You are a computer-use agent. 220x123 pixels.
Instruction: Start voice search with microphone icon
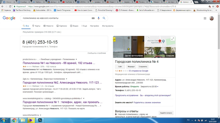(99, 18)
